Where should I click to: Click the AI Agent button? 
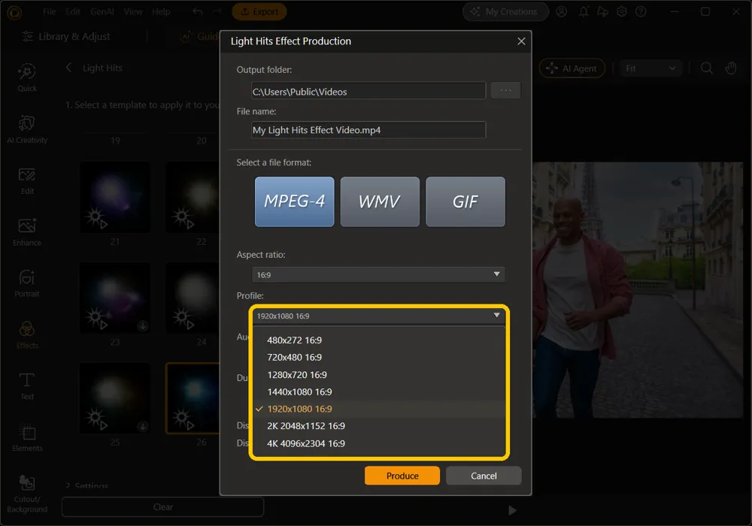pyautogui.click(x=572, y=68)
